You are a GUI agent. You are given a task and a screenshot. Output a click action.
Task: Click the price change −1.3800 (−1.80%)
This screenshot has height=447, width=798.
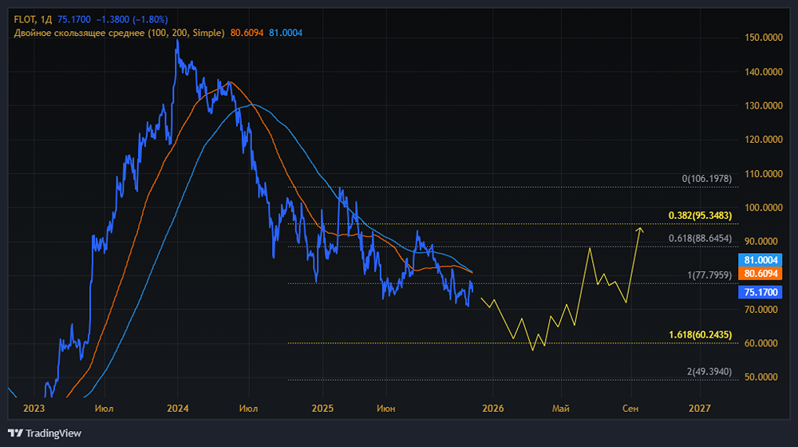click(132, 19)
